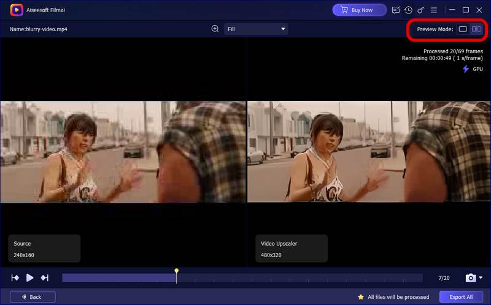The height and width of the screenshot is (305, 491).
Task: Click the source video preview
Action: (x=123, y=152)
